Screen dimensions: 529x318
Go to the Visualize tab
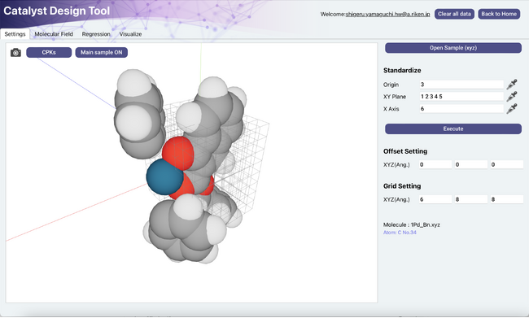[x=130, y=34]
